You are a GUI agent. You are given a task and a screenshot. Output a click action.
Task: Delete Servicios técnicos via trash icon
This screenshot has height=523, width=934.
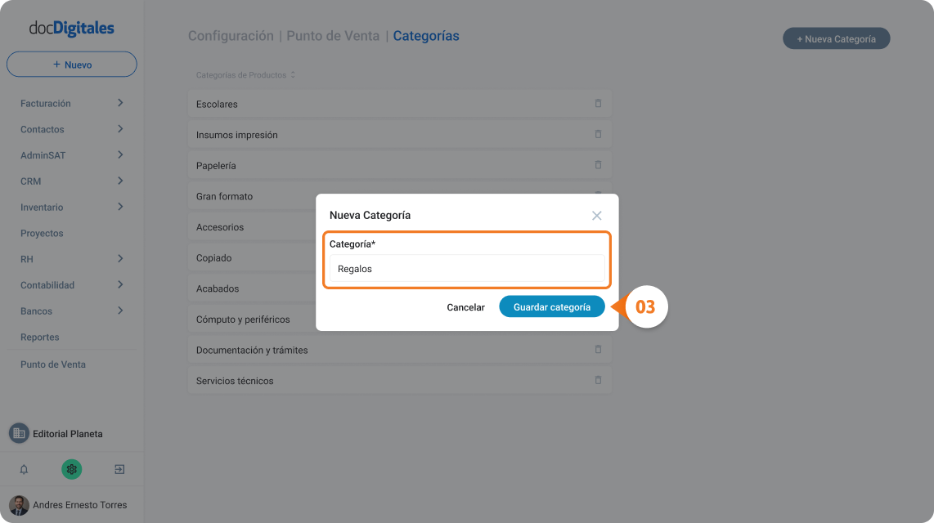click(x=598, y=380)
